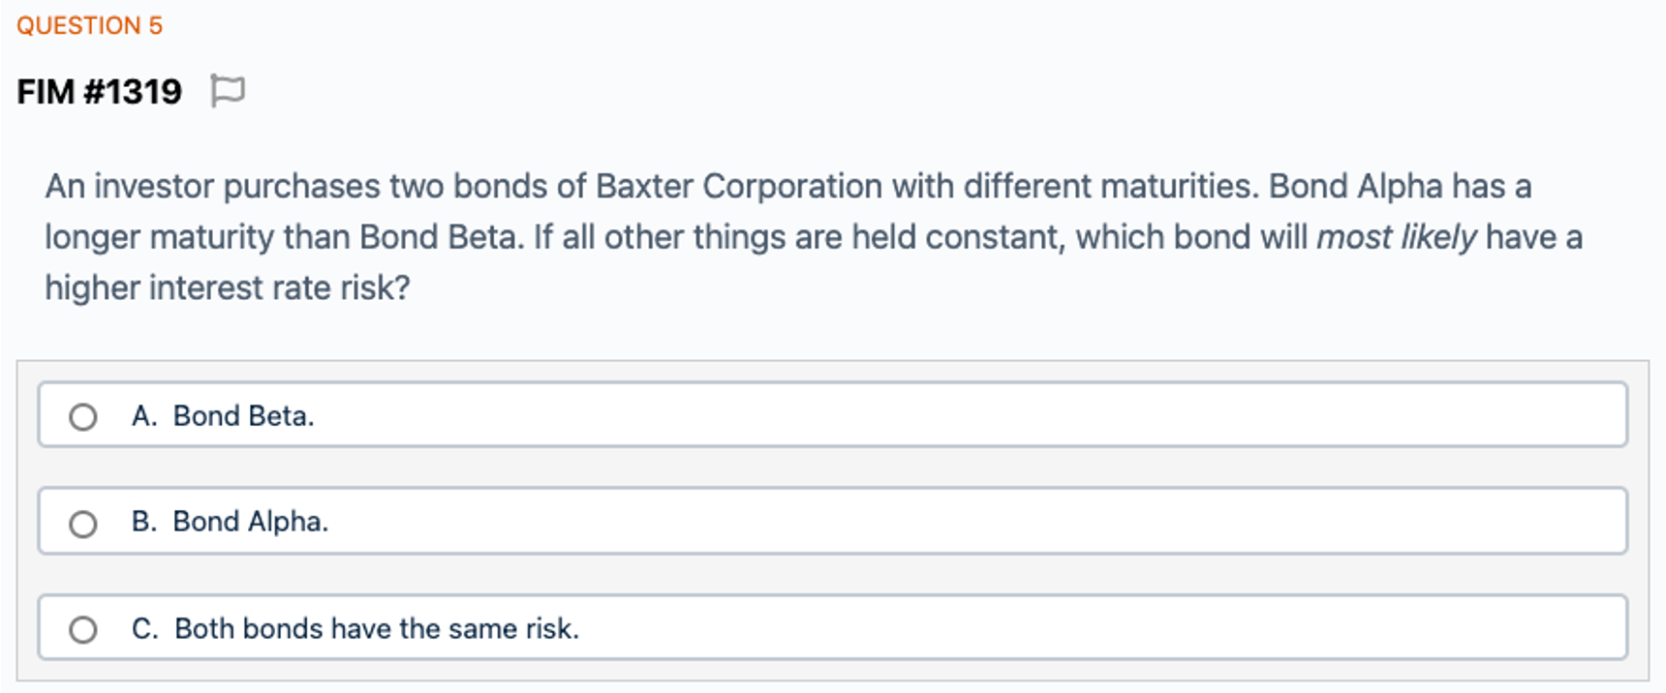Viewport: 1666px width, 693px height.
Task: Pick "Both bonds have the same risk." text
Action: [377, 629]
